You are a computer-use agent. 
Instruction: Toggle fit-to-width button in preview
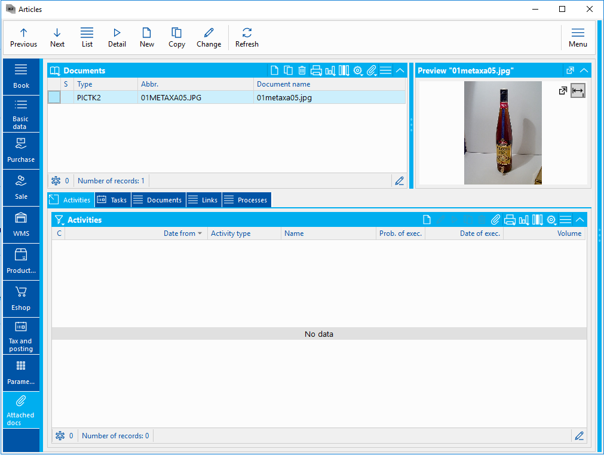pos(578,91)
